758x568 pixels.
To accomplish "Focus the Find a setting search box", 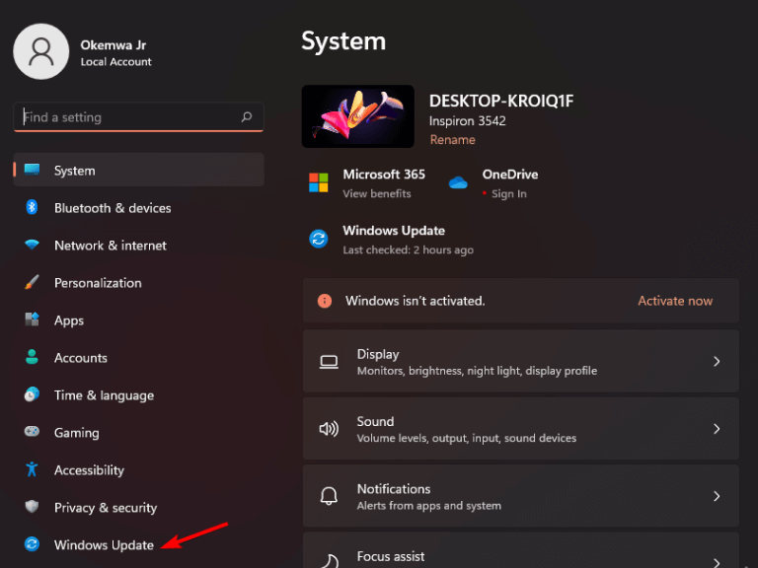I will 139,117.
